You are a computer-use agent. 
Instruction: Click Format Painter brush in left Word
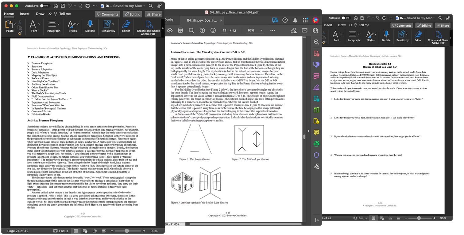20,33
